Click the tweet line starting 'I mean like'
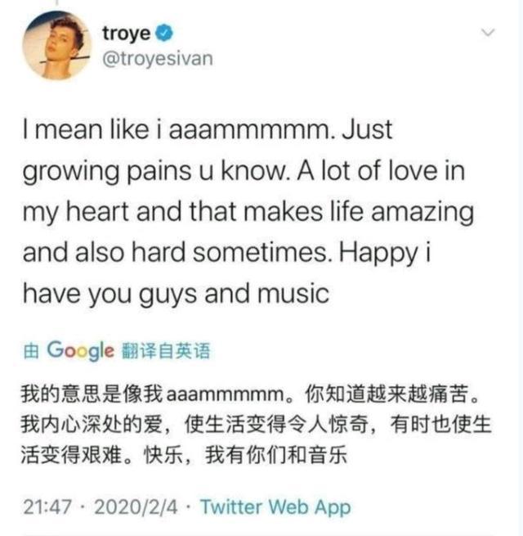523x536 pixels. 208,129
